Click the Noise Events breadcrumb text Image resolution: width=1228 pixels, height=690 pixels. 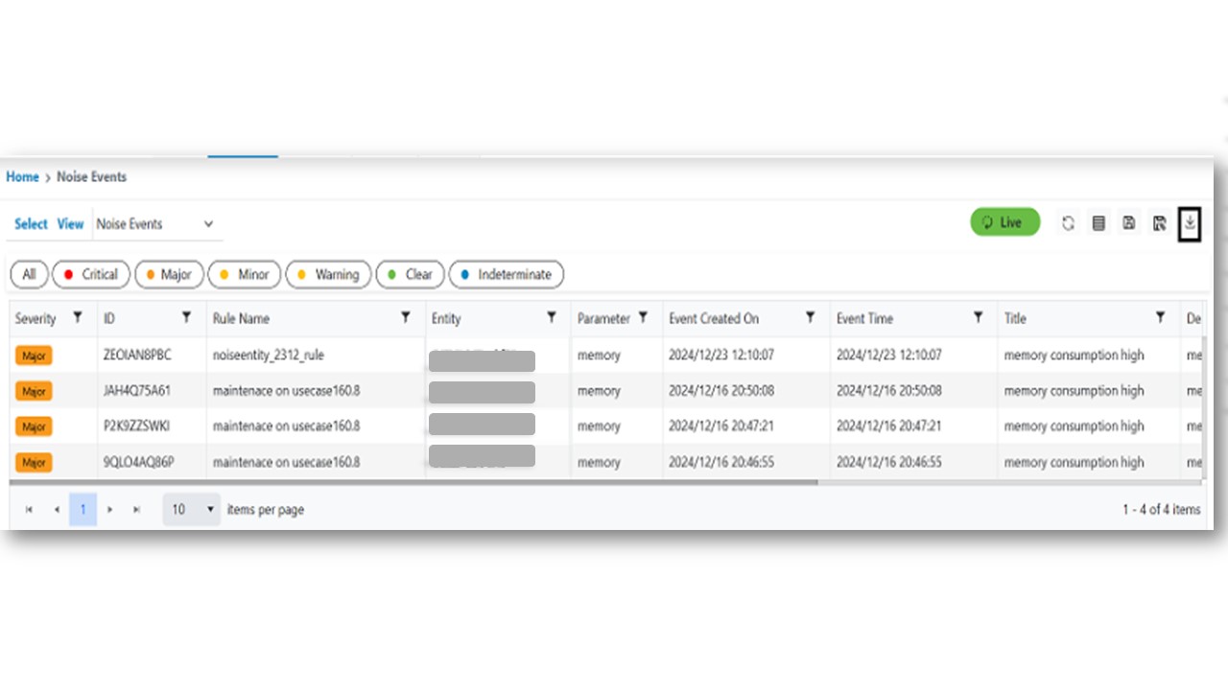click(91, 177)
